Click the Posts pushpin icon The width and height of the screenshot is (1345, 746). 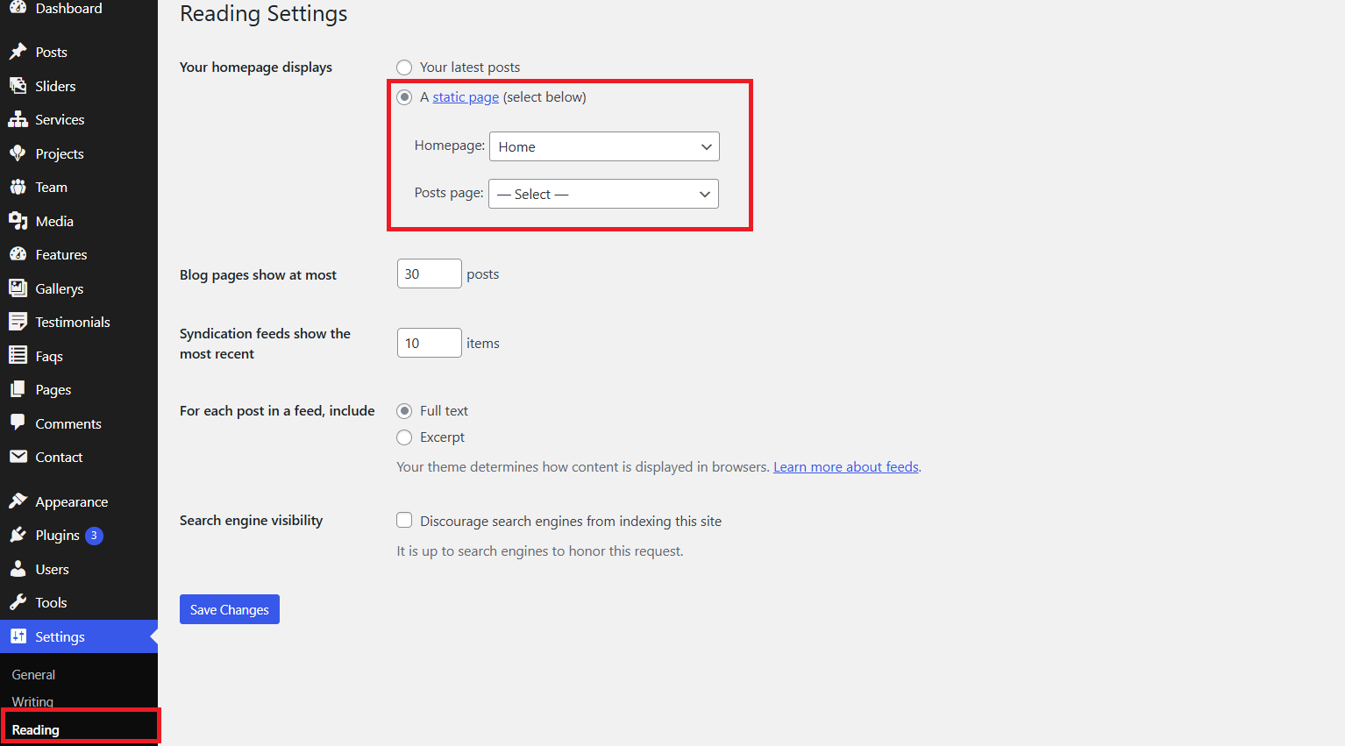[18, 52]
